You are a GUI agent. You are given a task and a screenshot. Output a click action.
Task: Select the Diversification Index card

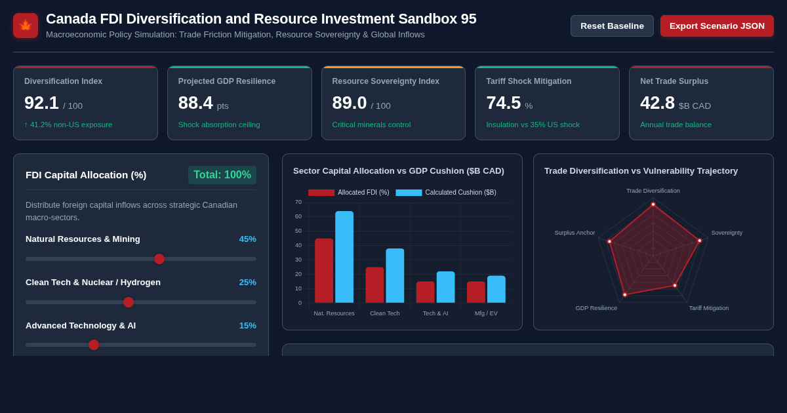[85, 103]
